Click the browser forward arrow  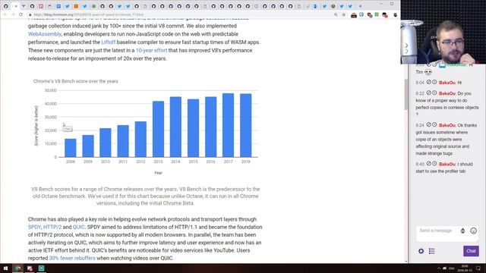pos(13,14)
